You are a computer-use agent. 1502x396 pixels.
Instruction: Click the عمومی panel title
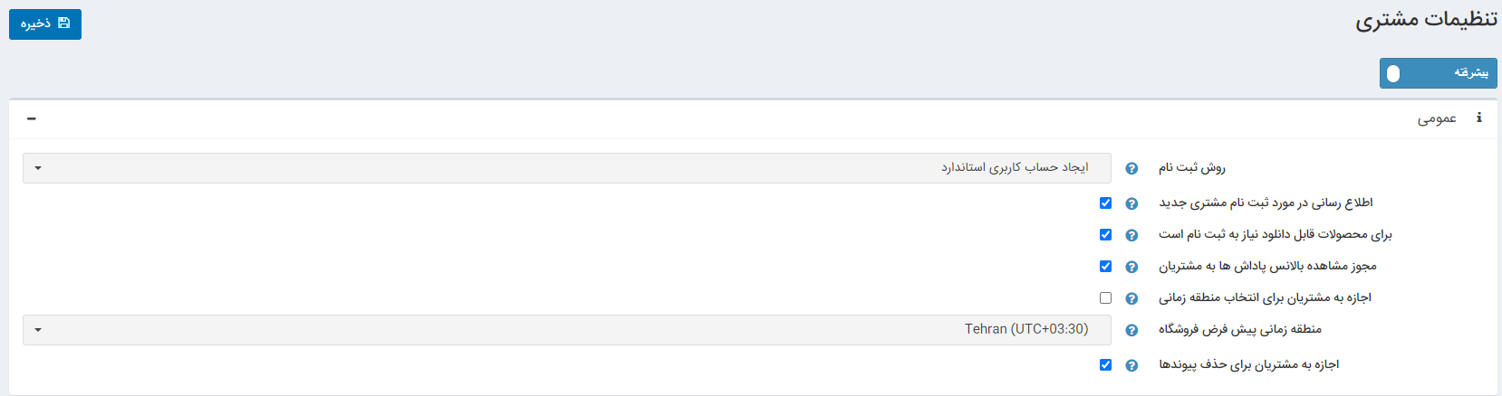click(1437, 118)
